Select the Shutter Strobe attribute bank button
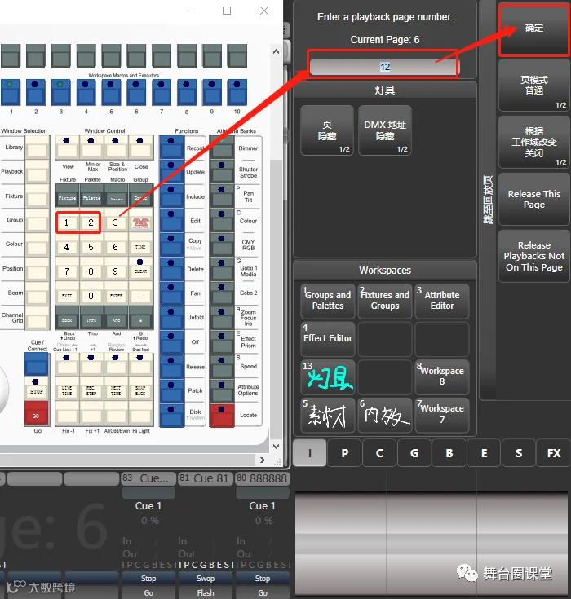Viewport: 571px width, 599px height. click(222, 172)
